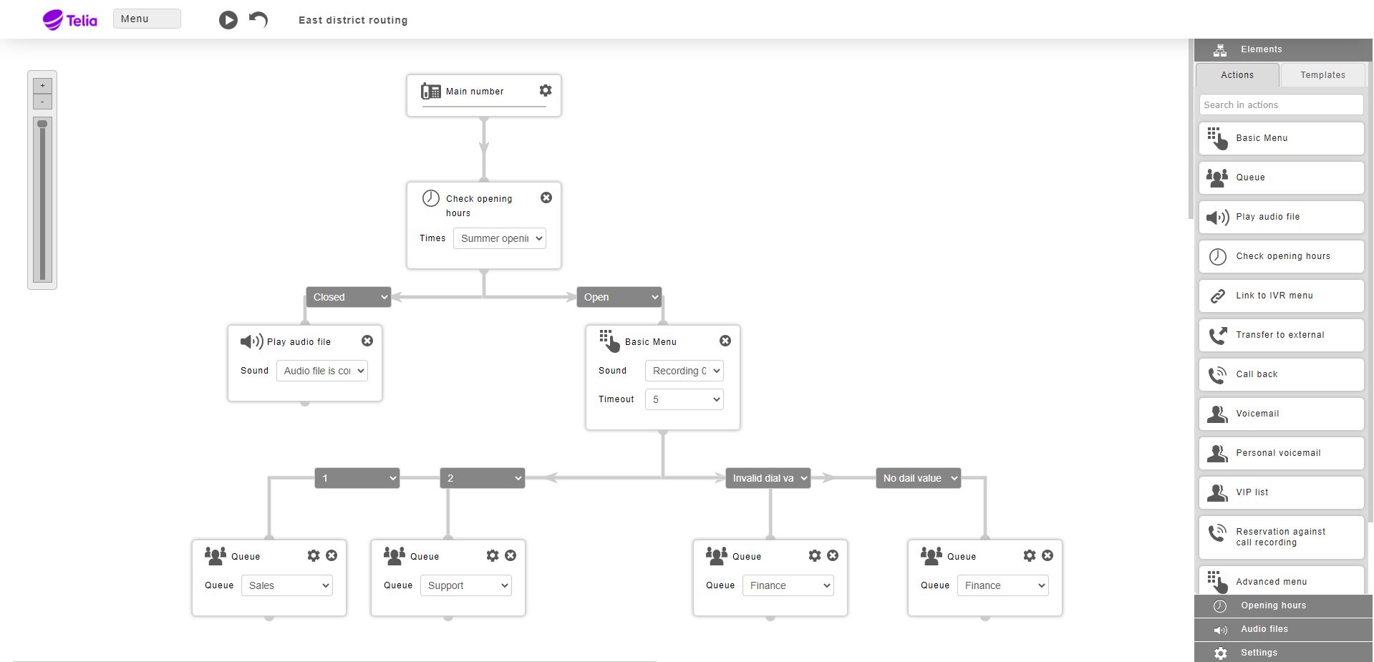Select the Call back action

(x=1281, y=374)
